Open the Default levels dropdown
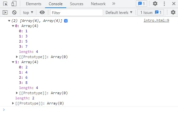This screenshot has height=131, width=178. coord(119,12)
